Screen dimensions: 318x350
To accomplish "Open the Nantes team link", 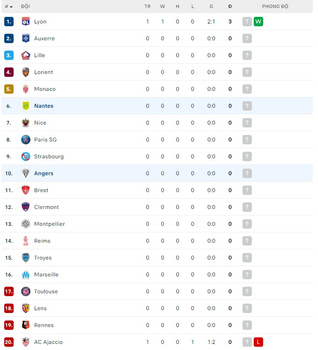I will click(x=44, y=106).
